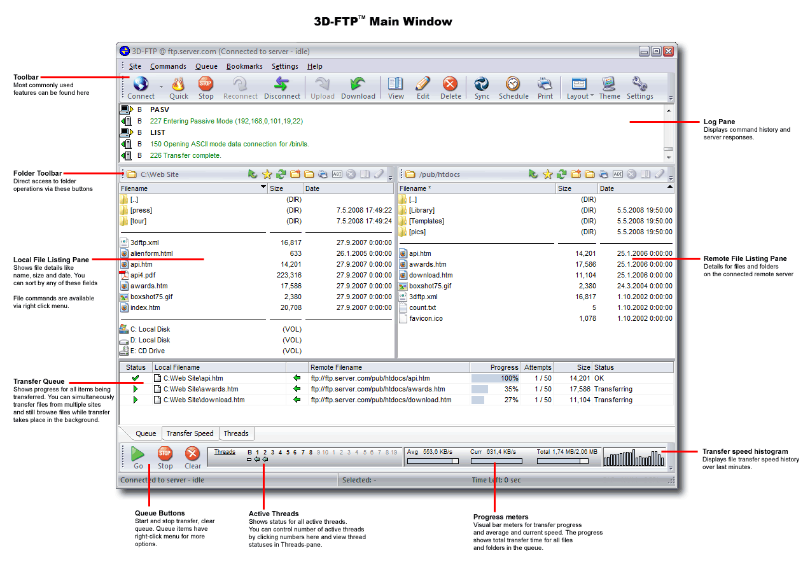Switch to the Transfer Speed tab
810x576 pixels.
point(190,433)
